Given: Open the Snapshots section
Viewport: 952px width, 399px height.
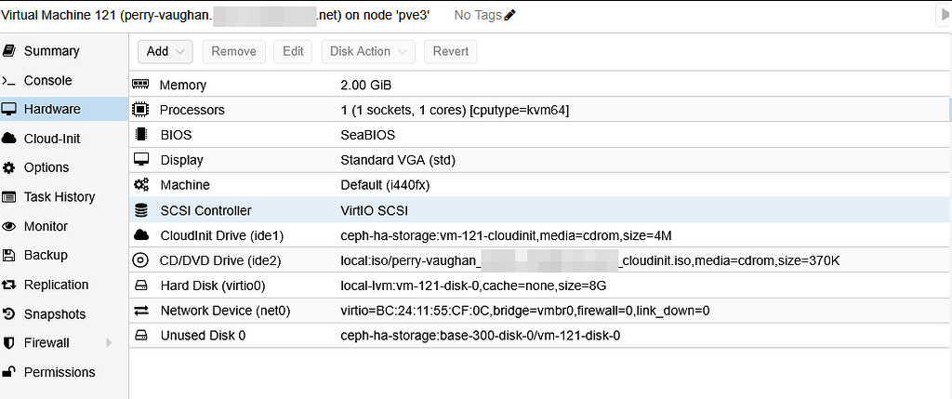Looking at the screenshot, I should pos(55,314).
